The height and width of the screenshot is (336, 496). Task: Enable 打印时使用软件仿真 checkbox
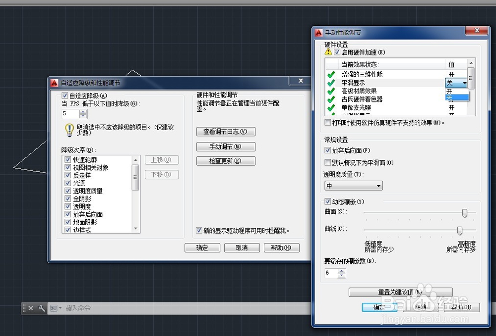pos(328,122)
